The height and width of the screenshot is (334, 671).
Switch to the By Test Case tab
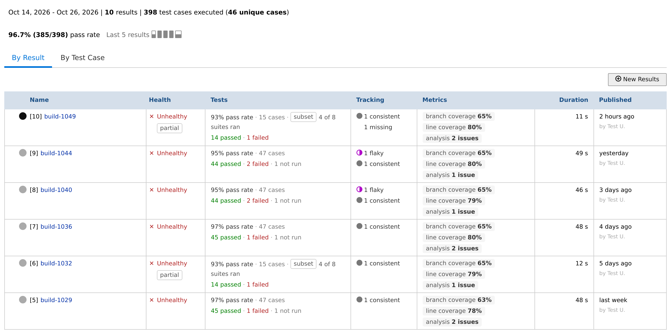pyautogui.click(x=83, y=58)
